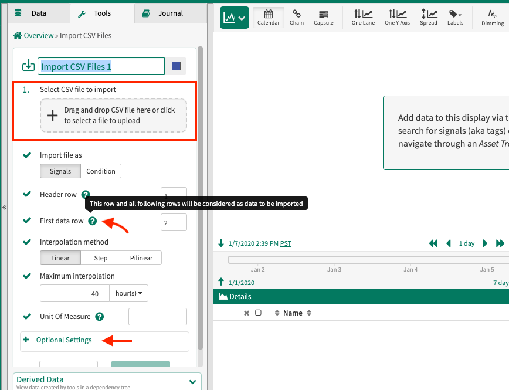Viewport: 509px width, 390px height.
Task: Click First data row help icon
Action: click(x=93, y=221)
